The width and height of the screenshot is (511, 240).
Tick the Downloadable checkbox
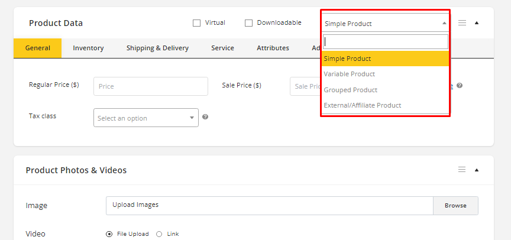click(249, 23)
